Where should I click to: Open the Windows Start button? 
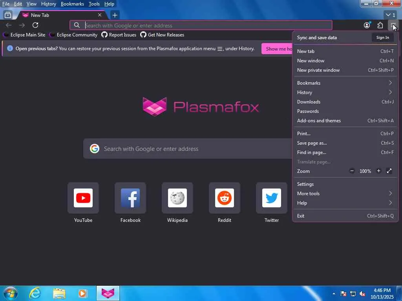click(11, 293)
